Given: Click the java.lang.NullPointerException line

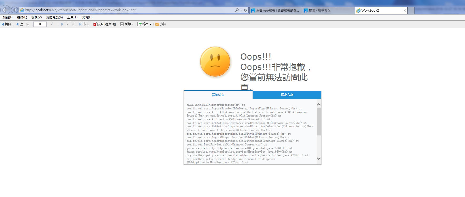Looking at the screenshot, I should click(216, 105).
